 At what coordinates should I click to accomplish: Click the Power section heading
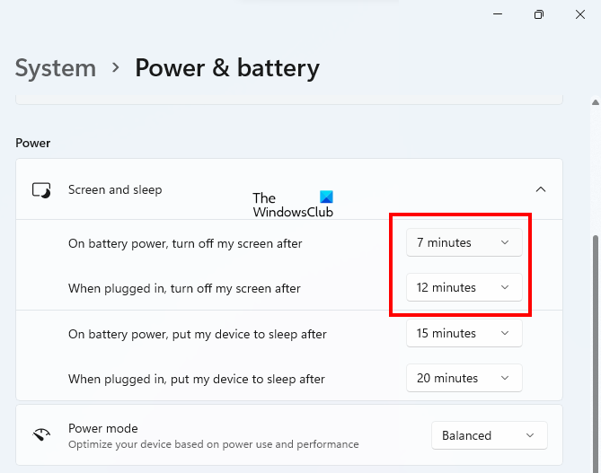click(x=33, y=143)
